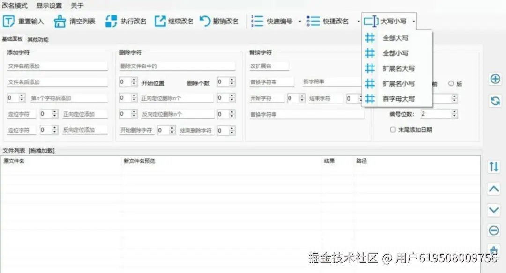Image resolution: width=506 pixels, height=273 pixels.
Task: Open the 快捷改名 dropdown arrow
Action: [x=359, y=21]
